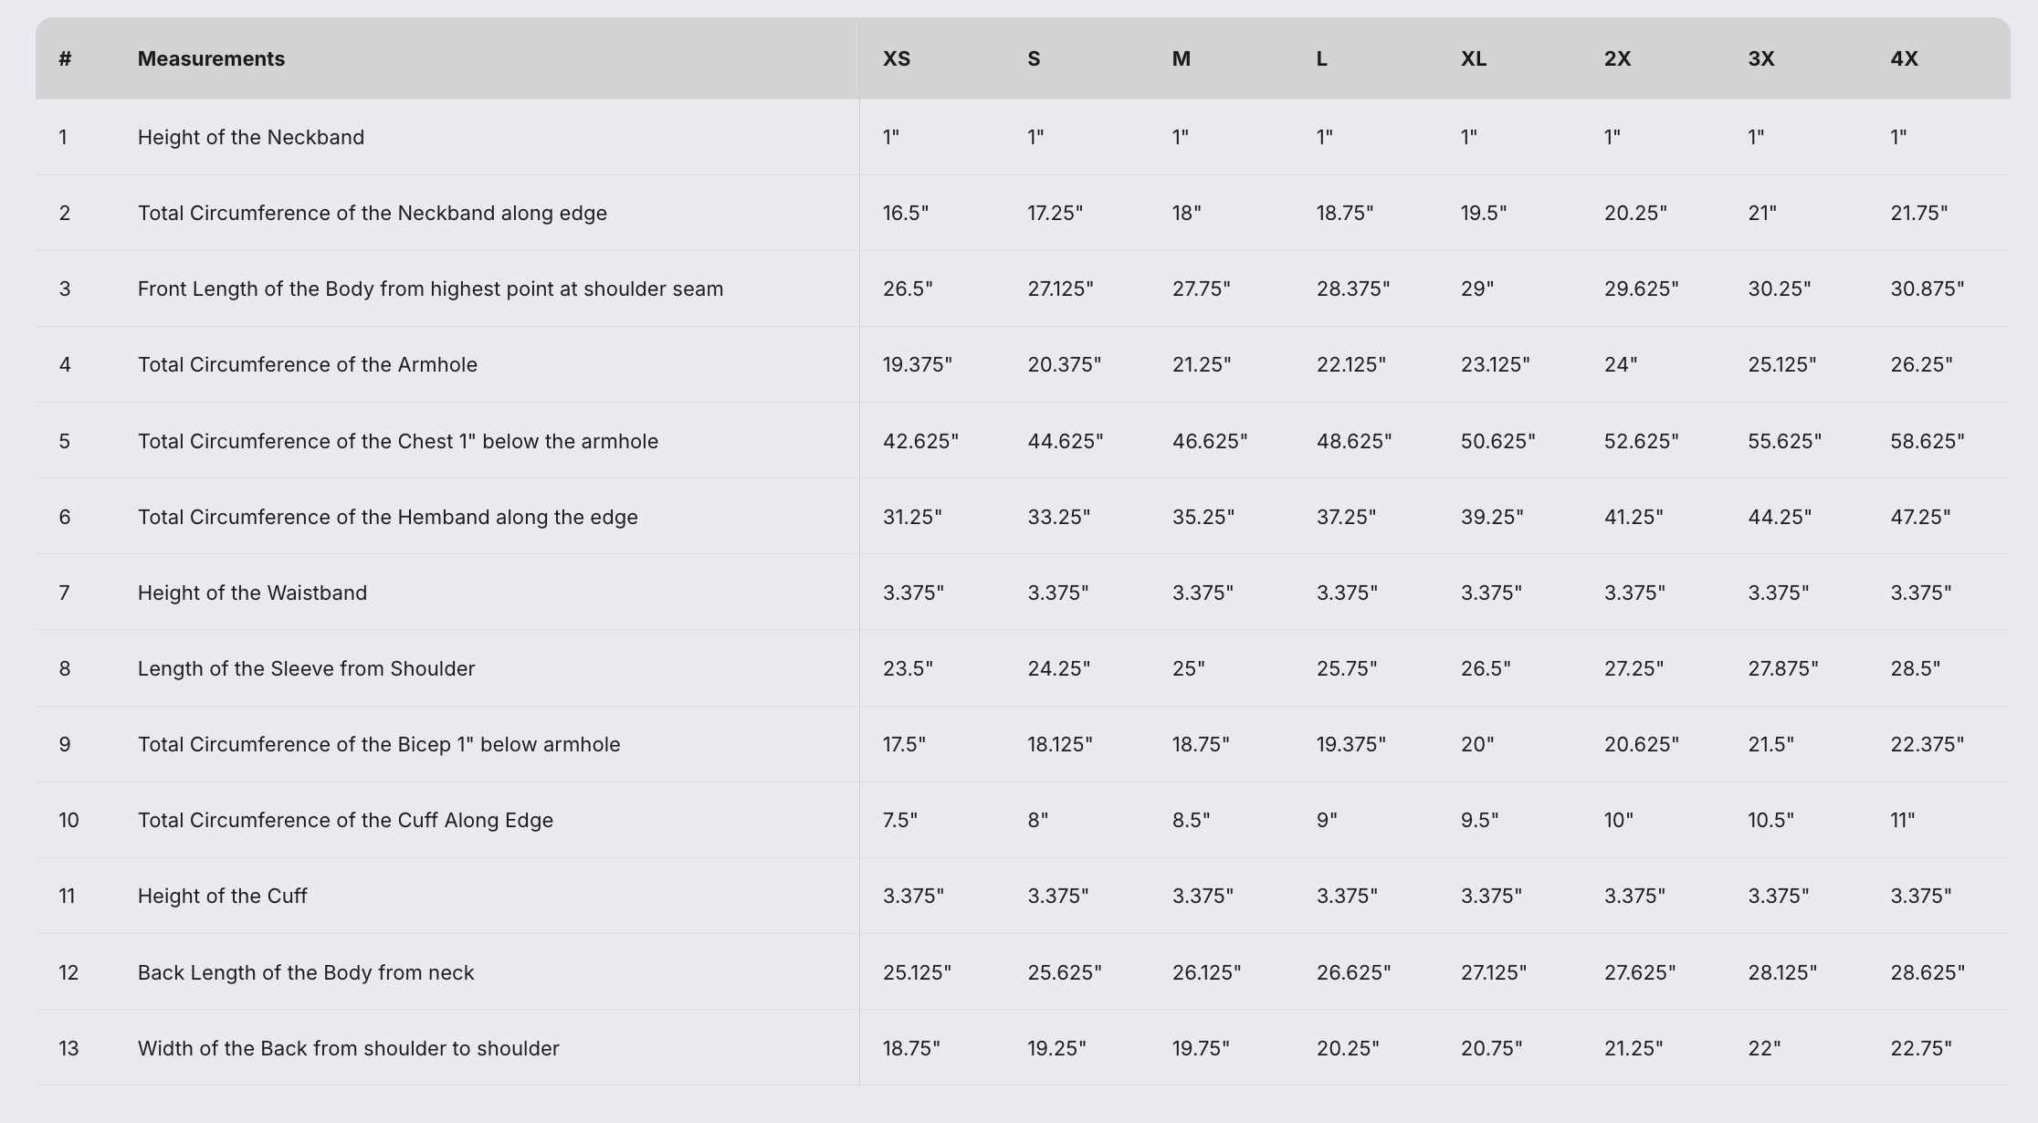The width and height of the screenshot is (2038, 1123).
Task: Click row number 10 in the table
Action: (x=68, y=820)
